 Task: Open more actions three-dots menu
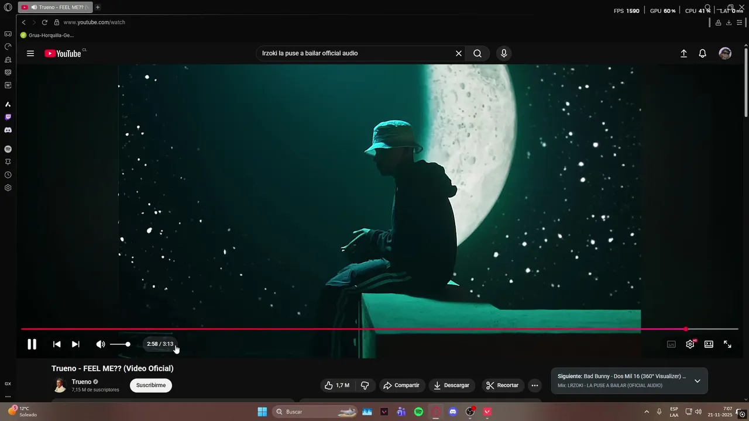click(x=534, y=385)
